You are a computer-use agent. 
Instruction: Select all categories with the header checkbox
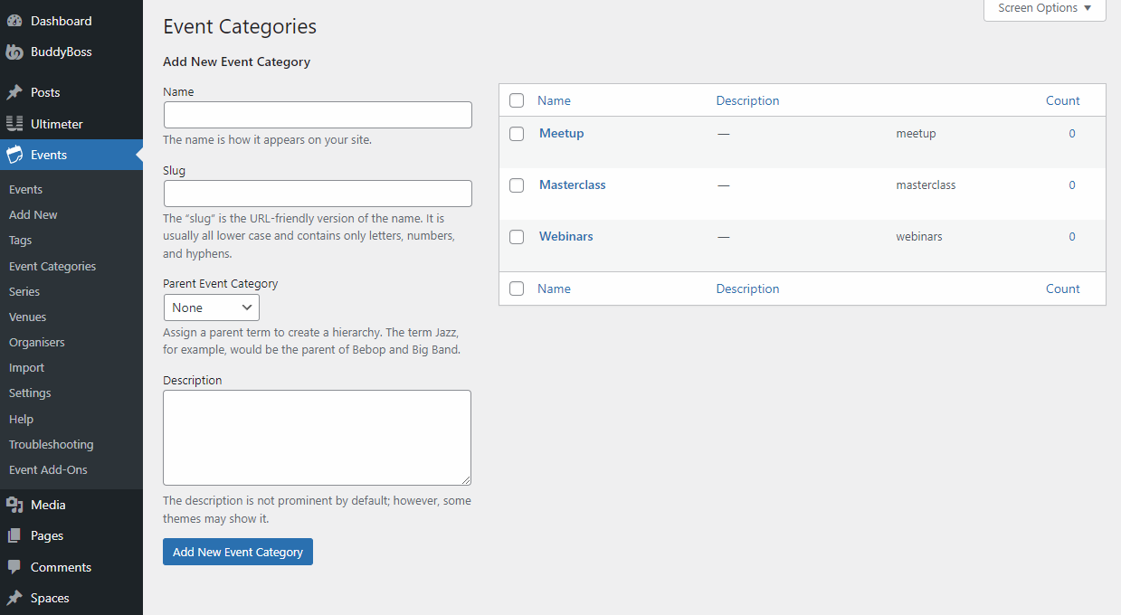click(x=517, y=100)
